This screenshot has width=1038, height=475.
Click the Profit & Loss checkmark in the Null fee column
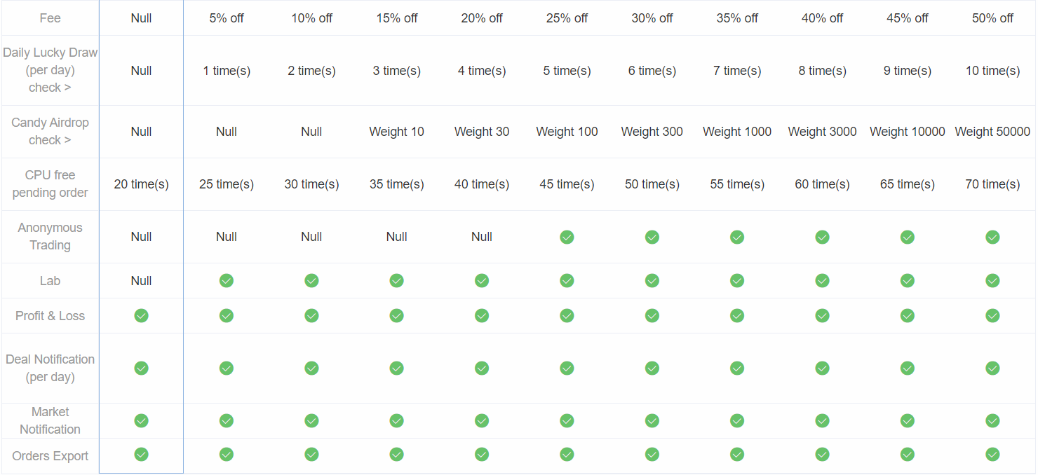click(x=141, y=315)
